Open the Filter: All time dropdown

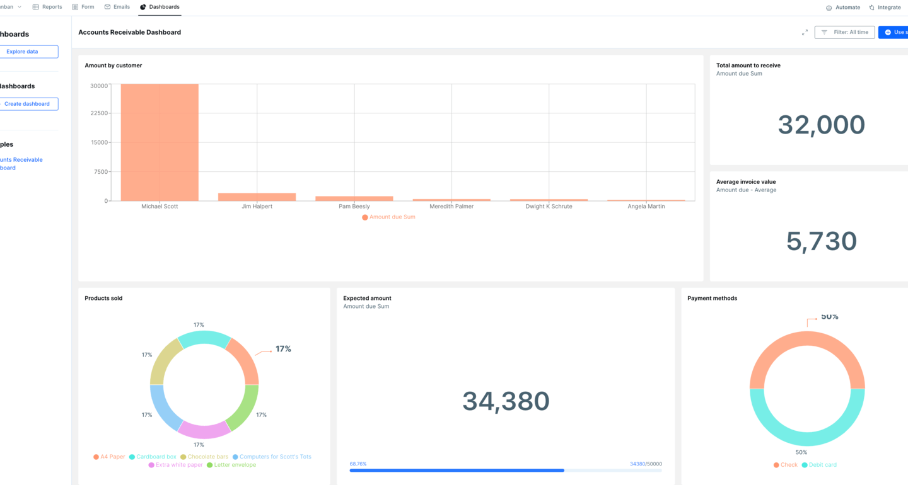(845, 32)
